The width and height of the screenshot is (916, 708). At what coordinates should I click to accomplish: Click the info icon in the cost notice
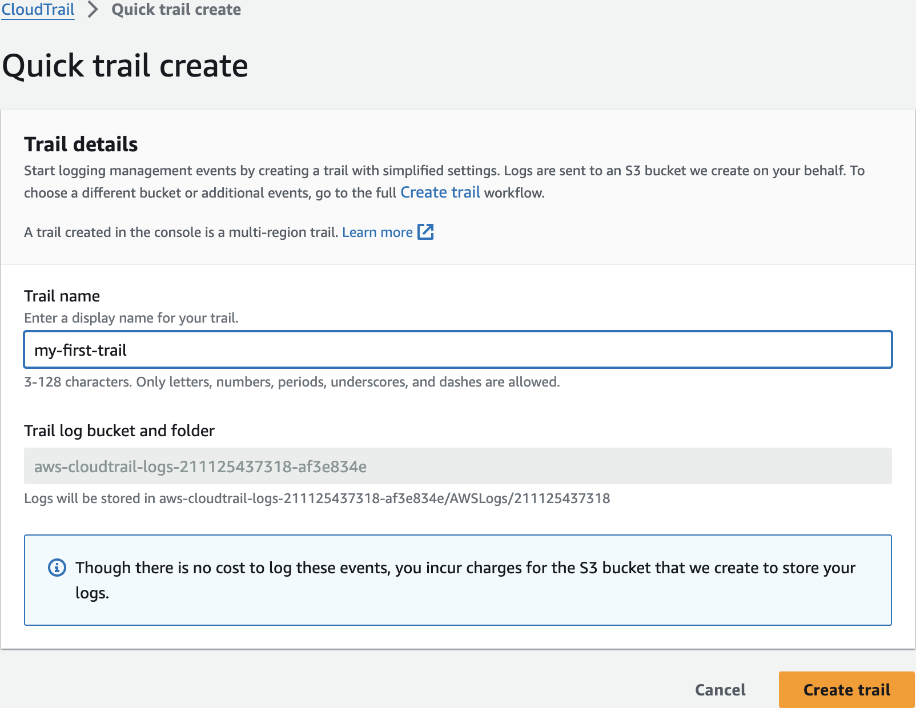tap(57, 568)
